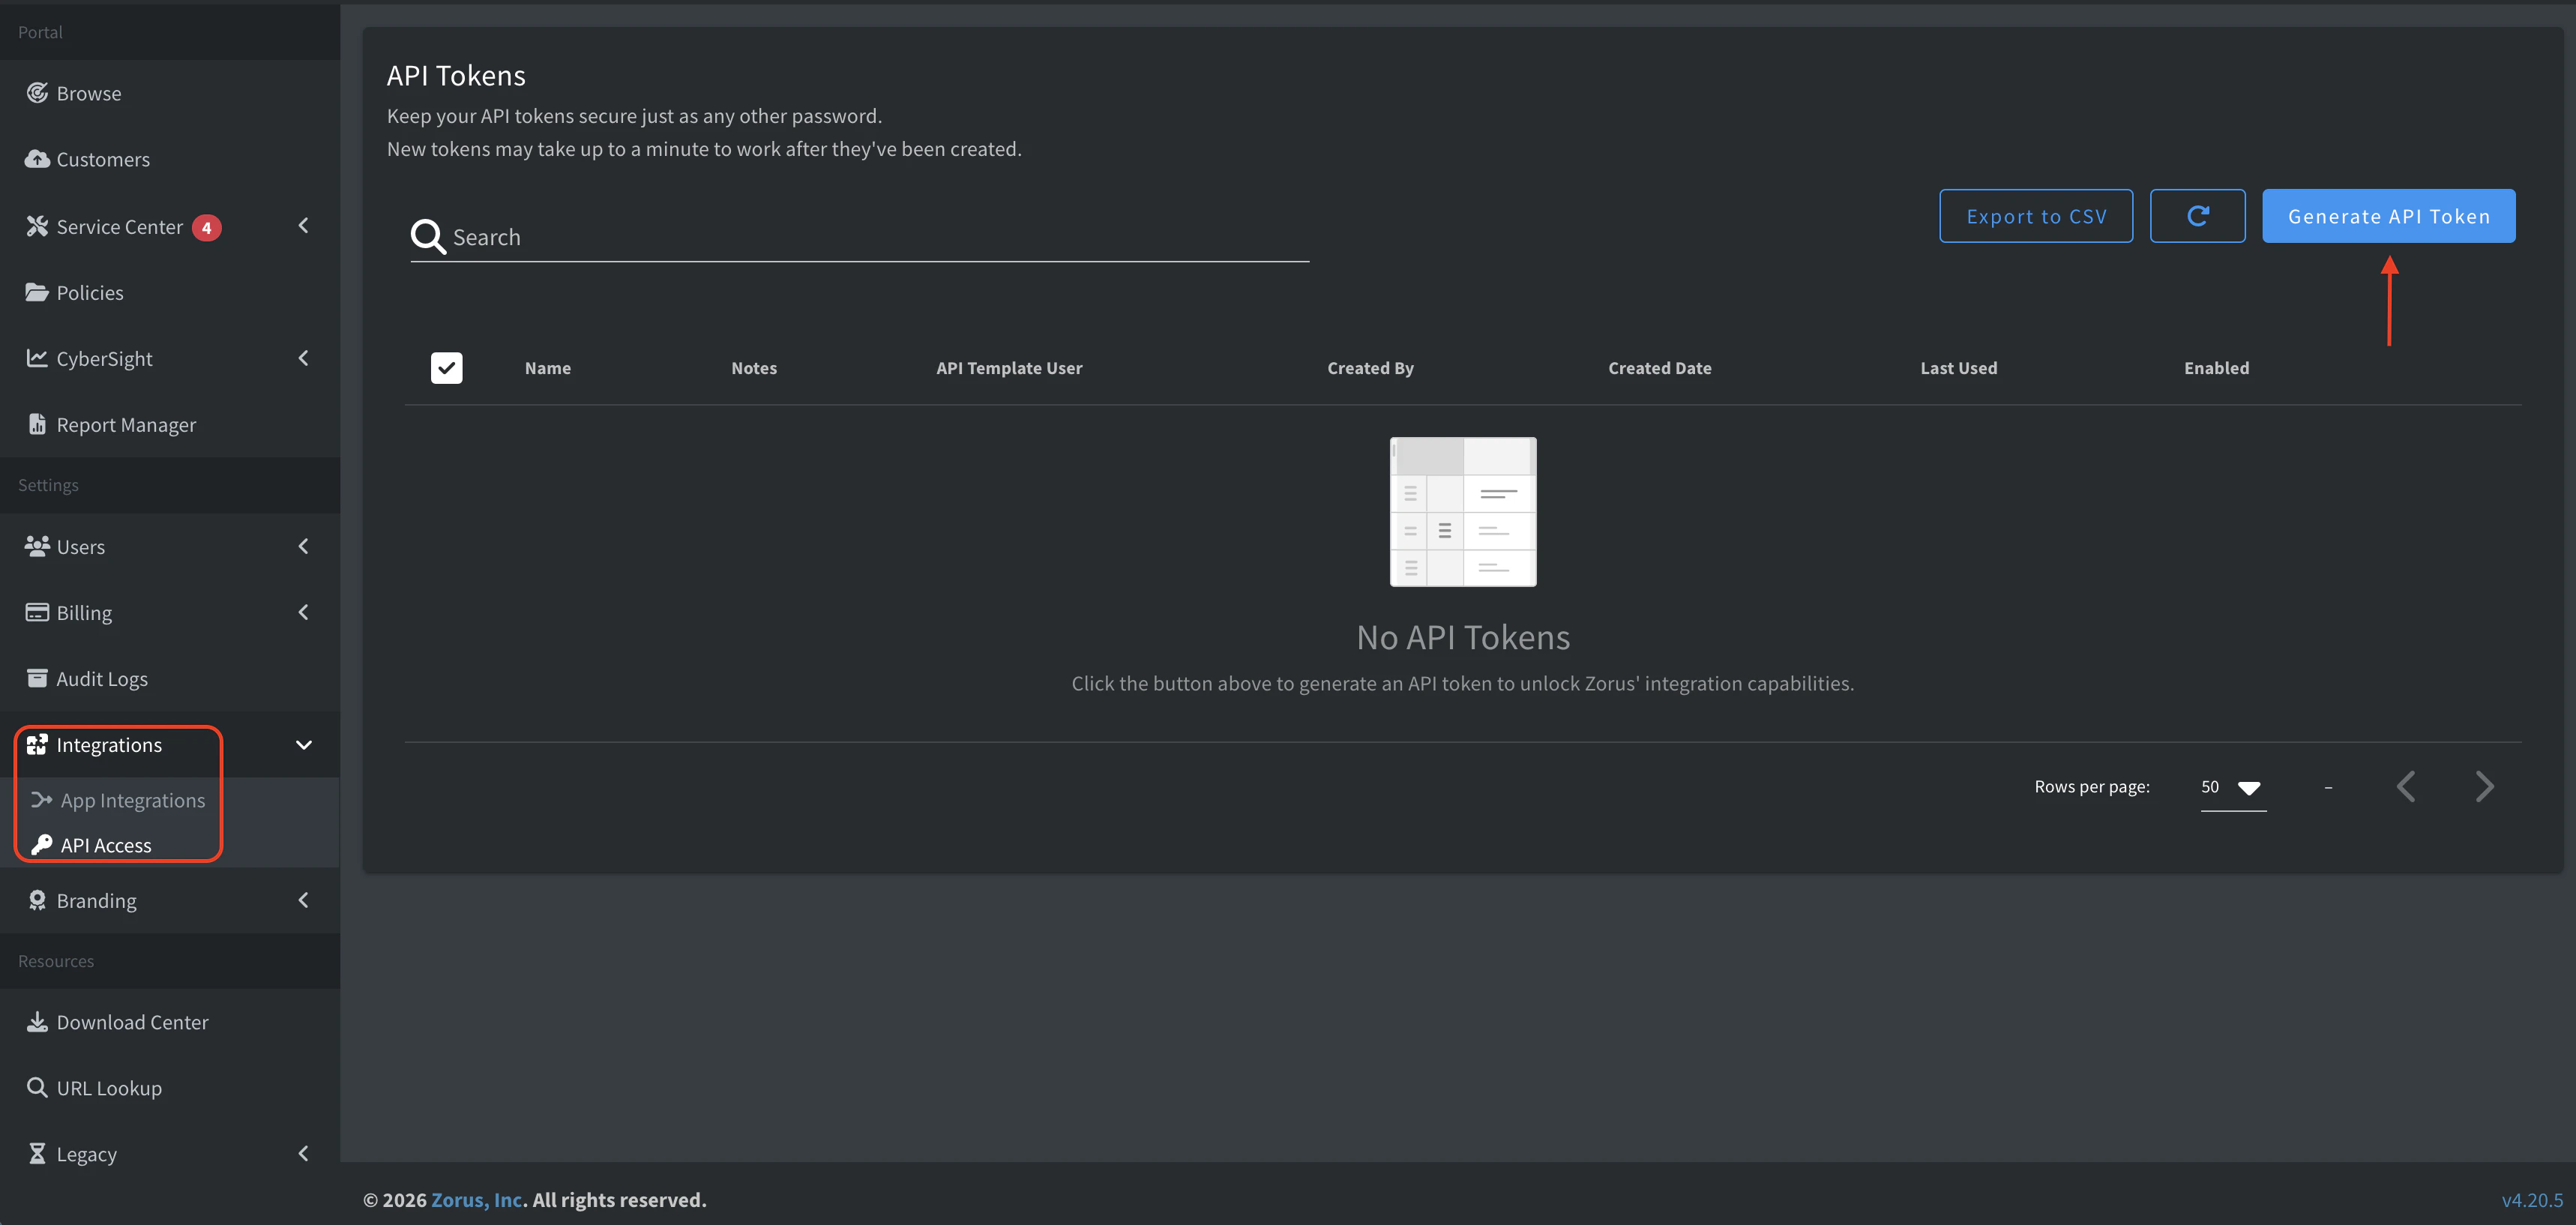
Task: Click the refresh icon button
Action: pos(2197,216)
